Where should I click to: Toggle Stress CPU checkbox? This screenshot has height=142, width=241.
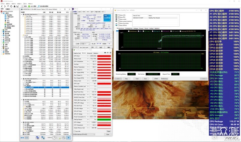click(118, 15)
